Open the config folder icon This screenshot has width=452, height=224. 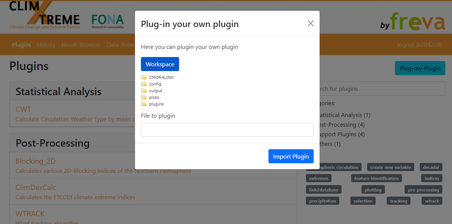[x=144, y=84]
